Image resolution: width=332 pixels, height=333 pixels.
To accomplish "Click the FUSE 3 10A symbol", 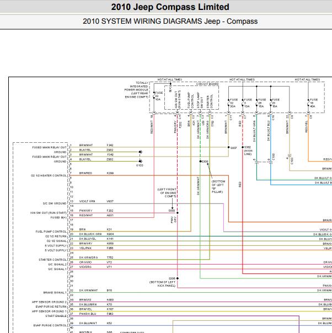I will point(247,103).
